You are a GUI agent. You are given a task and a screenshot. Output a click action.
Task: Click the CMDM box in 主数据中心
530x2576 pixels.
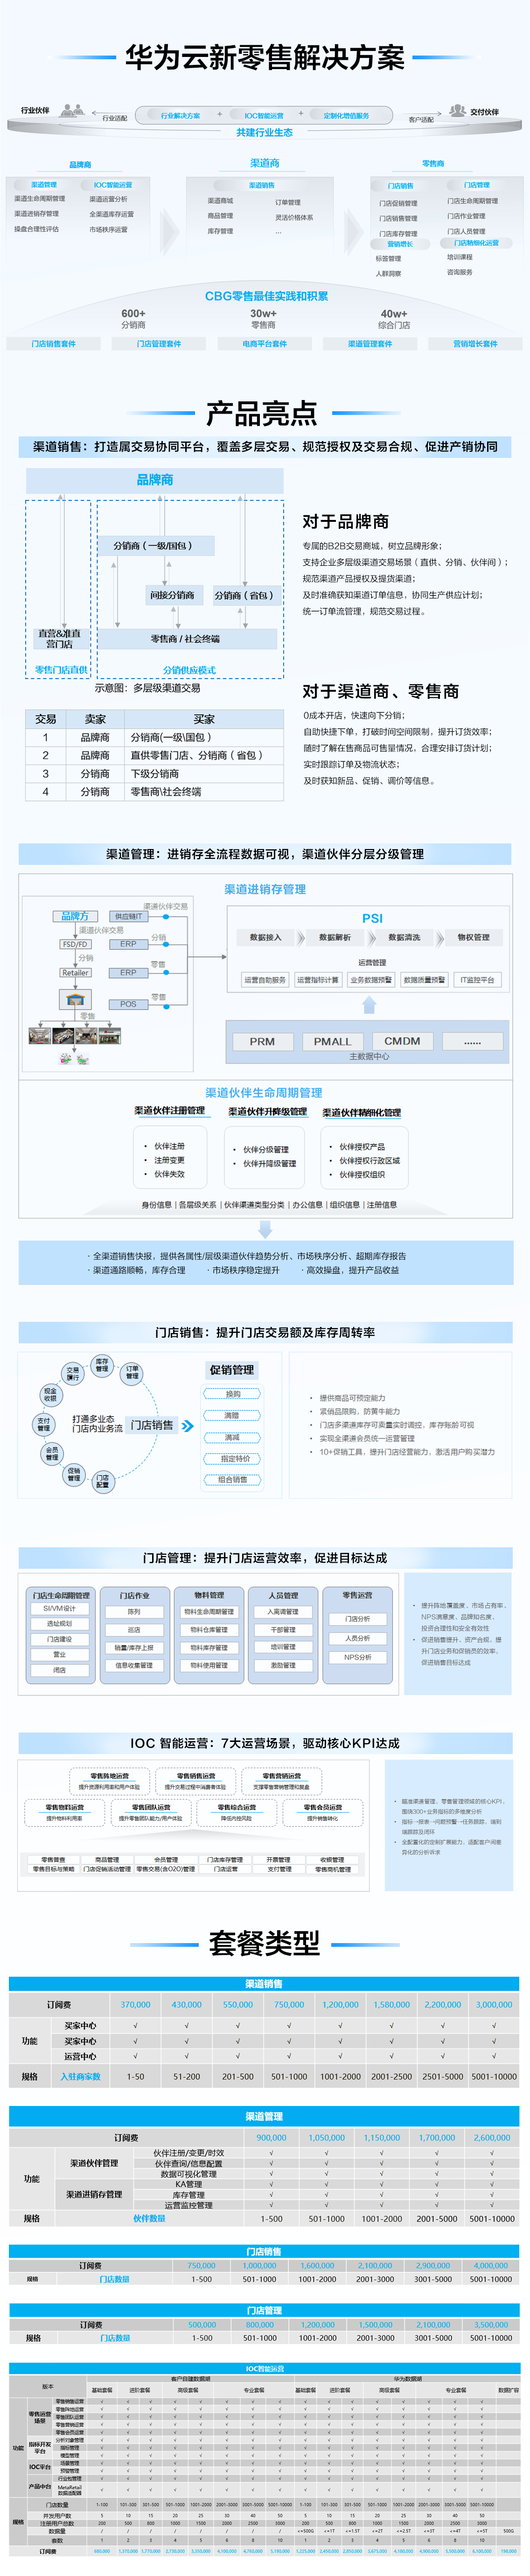tap(402, 1041)
